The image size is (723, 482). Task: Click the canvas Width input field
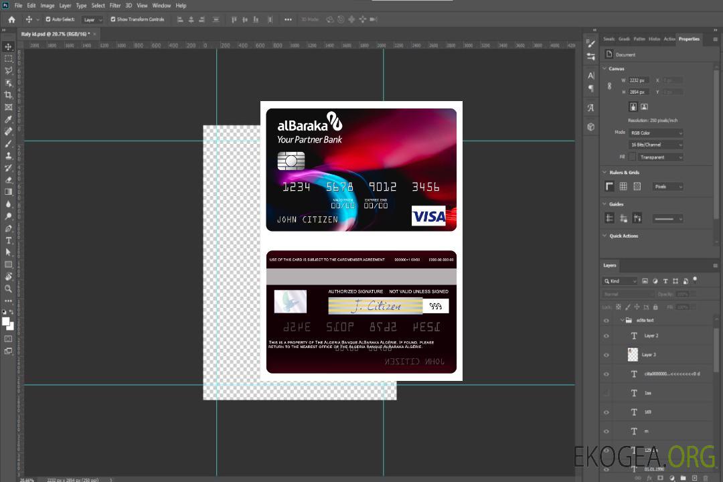pyautogui.click(x=639, y=80)
